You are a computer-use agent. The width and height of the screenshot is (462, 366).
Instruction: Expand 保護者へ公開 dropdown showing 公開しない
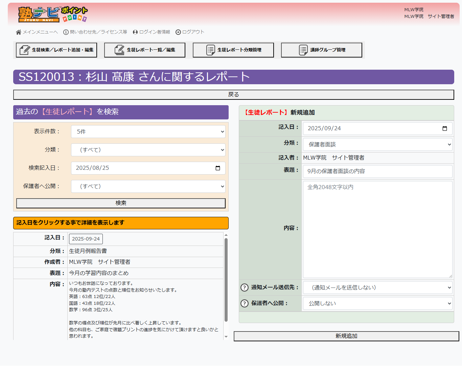377,303
